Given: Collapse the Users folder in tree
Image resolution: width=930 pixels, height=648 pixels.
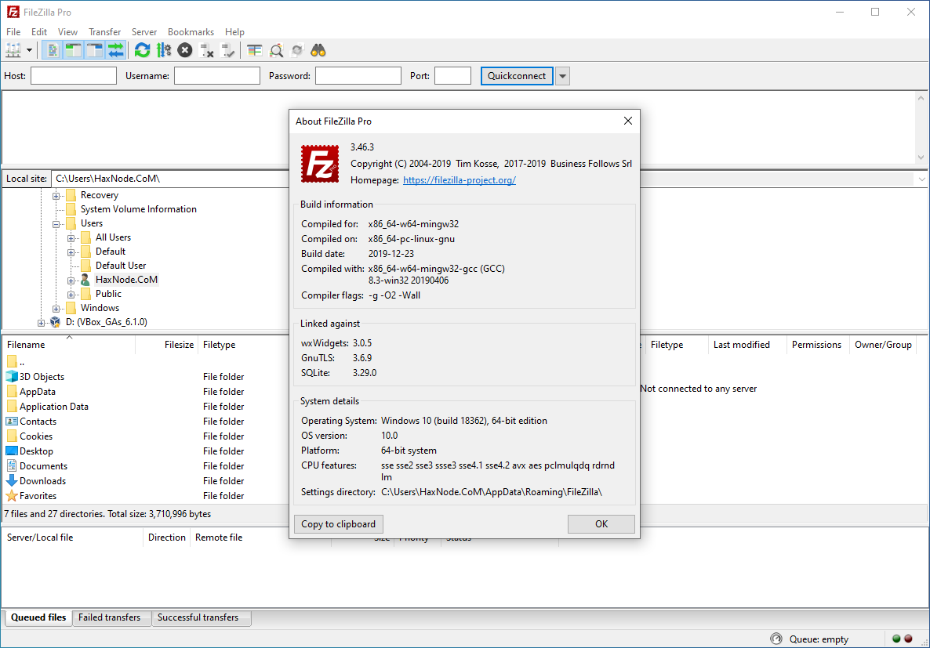Looking at the screenshot, I should [x=57, y=223].
